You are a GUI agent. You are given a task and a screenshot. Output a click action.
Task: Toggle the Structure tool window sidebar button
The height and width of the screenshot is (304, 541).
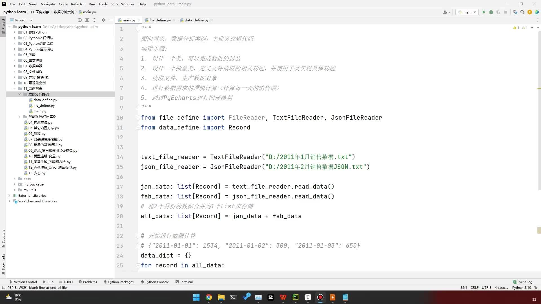(x=3, y=238)
